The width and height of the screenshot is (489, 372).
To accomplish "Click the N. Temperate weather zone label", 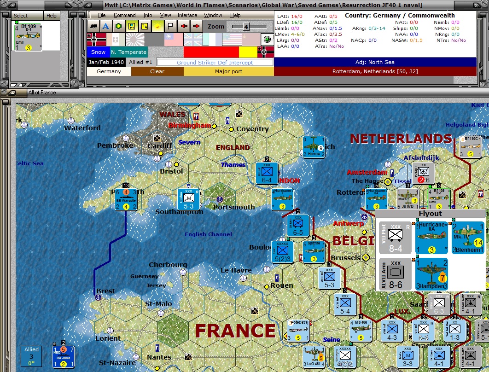I will [x=128, y=52].
